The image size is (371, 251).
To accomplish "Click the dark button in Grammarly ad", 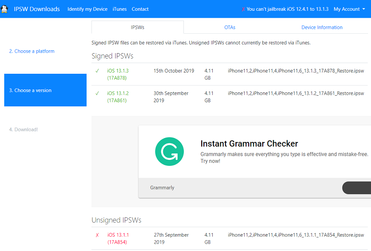I will click(357, 188).
